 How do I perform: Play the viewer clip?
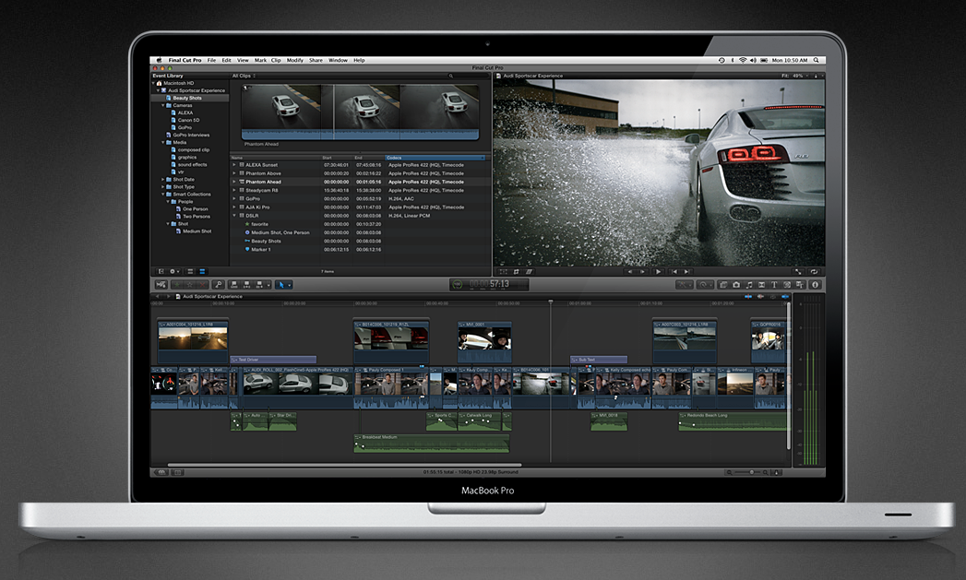[659, 271]
